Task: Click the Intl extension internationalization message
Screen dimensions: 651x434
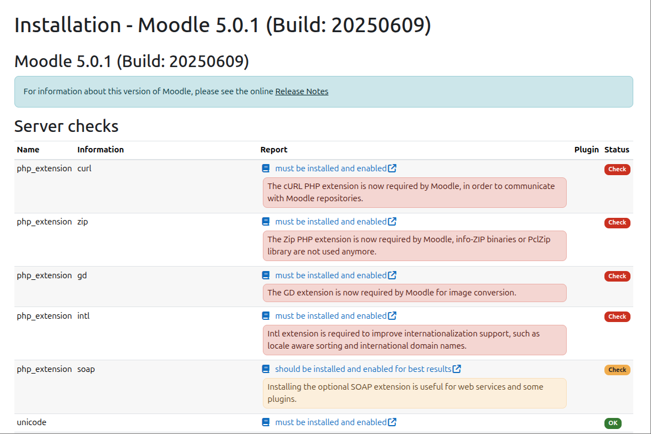Action: pyautogui.click(x=414, y=340)
